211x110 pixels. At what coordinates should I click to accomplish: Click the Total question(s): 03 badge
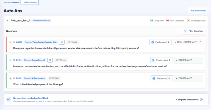coord(41,20)
